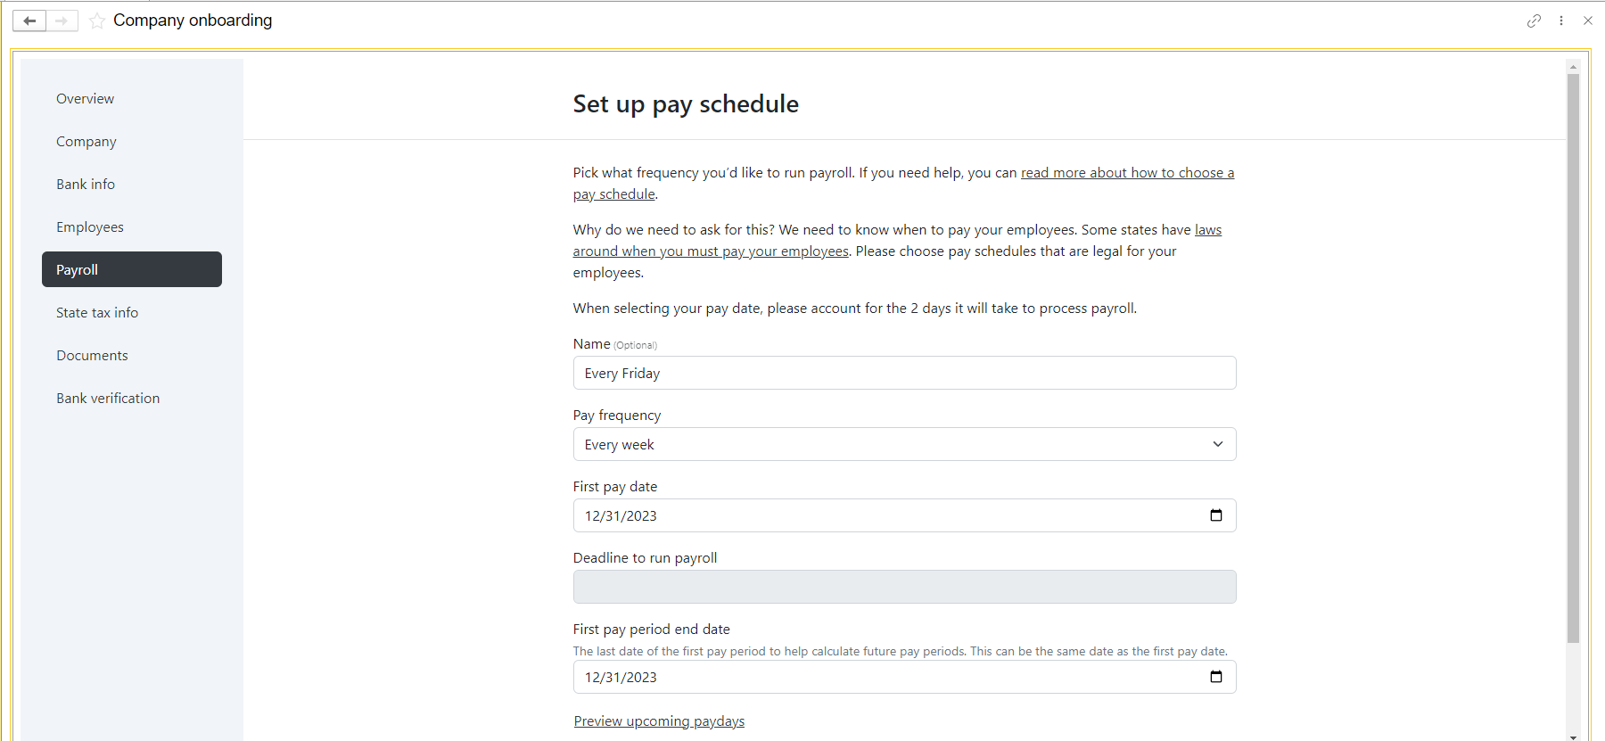1605x741 pixels.
Task: Open the Employees section
Action: point(90,226)
